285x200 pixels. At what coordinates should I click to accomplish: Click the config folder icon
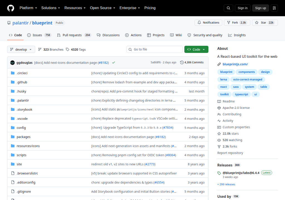click(13, 127)
